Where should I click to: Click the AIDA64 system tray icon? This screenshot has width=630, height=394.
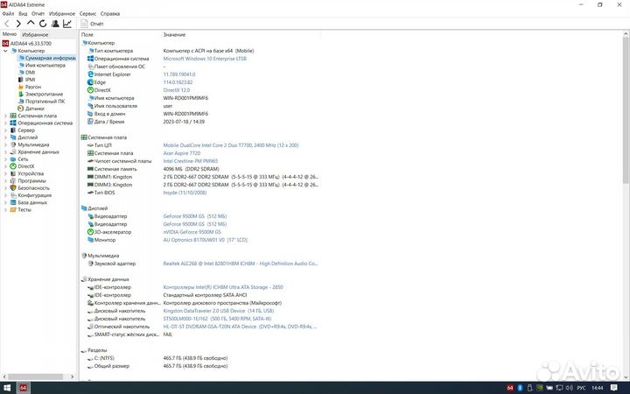[x=510, y=388]
